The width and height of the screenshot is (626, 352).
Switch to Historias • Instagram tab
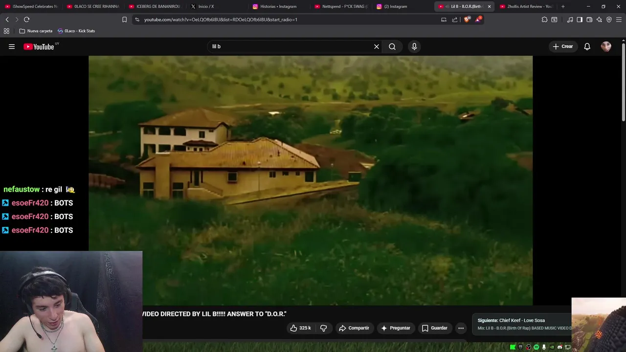point(279,6)
